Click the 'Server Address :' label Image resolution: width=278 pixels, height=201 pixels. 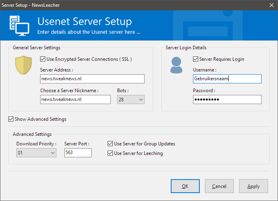point(56,70)
